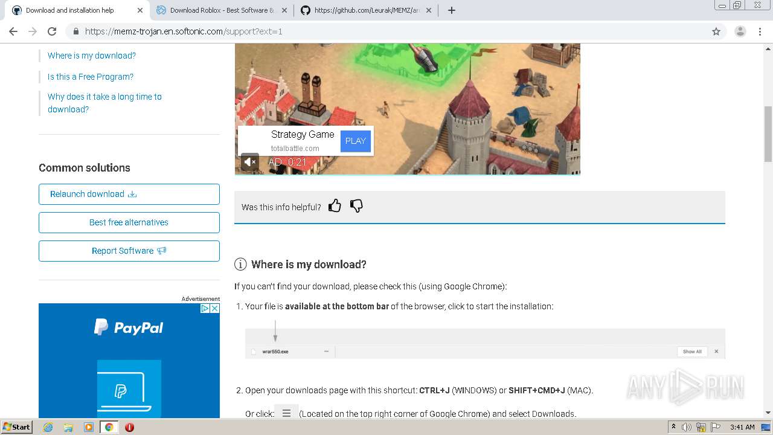This screenshot has height=435, width=773.
Task: Go forward in browser history
Action: (33, 31)
